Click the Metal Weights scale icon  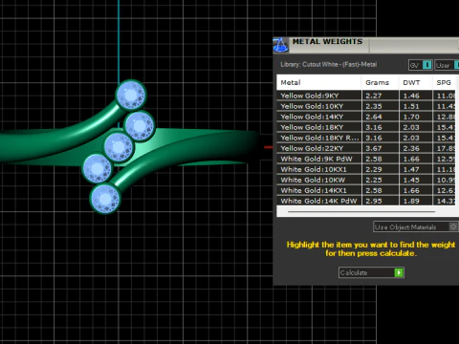[280, 45]
